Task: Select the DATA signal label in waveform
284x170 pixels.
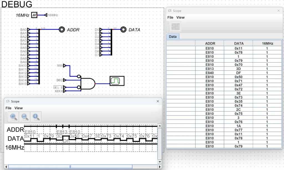Action: click(16, 138)
